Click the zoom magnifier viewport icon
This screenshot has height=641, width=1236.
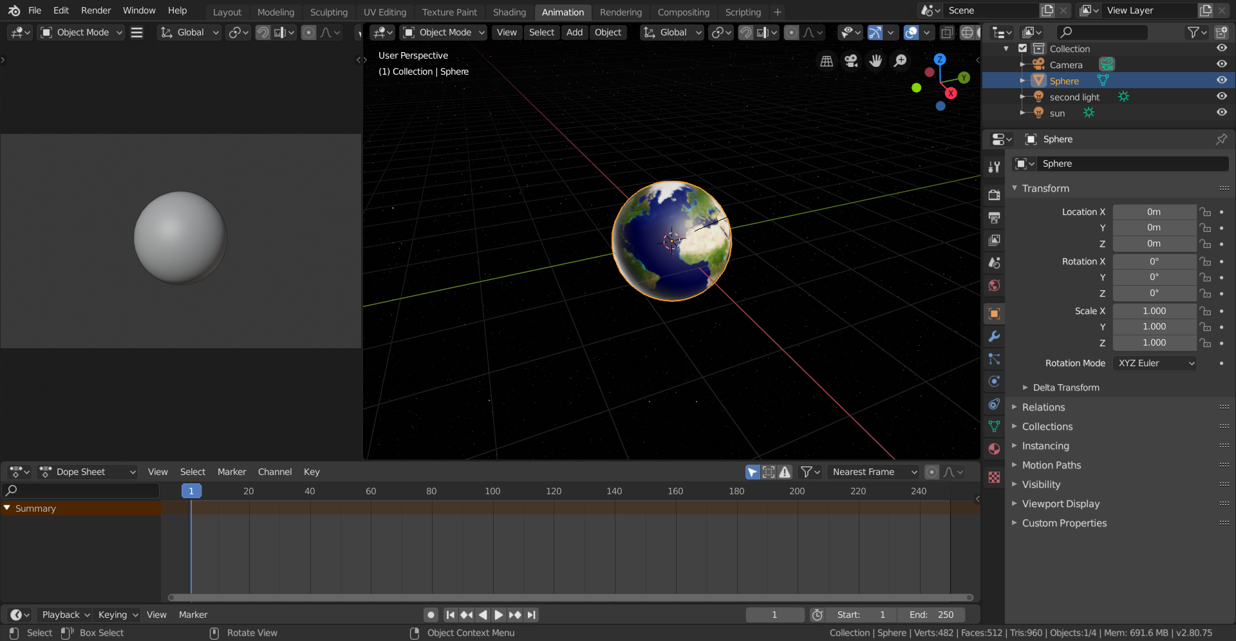click(x=900, y=60)
